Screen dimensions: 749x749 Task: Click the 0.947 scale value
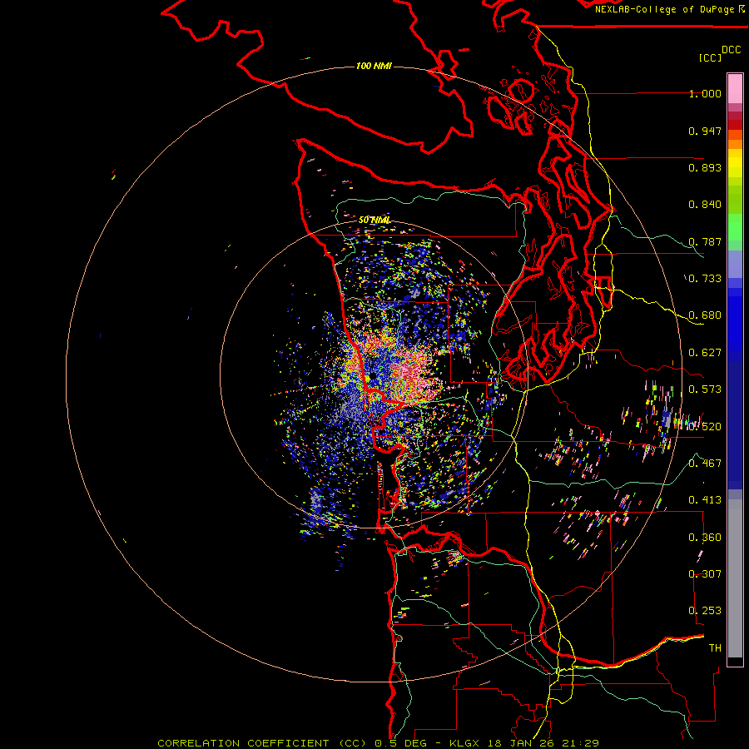[x=705, y=131]
